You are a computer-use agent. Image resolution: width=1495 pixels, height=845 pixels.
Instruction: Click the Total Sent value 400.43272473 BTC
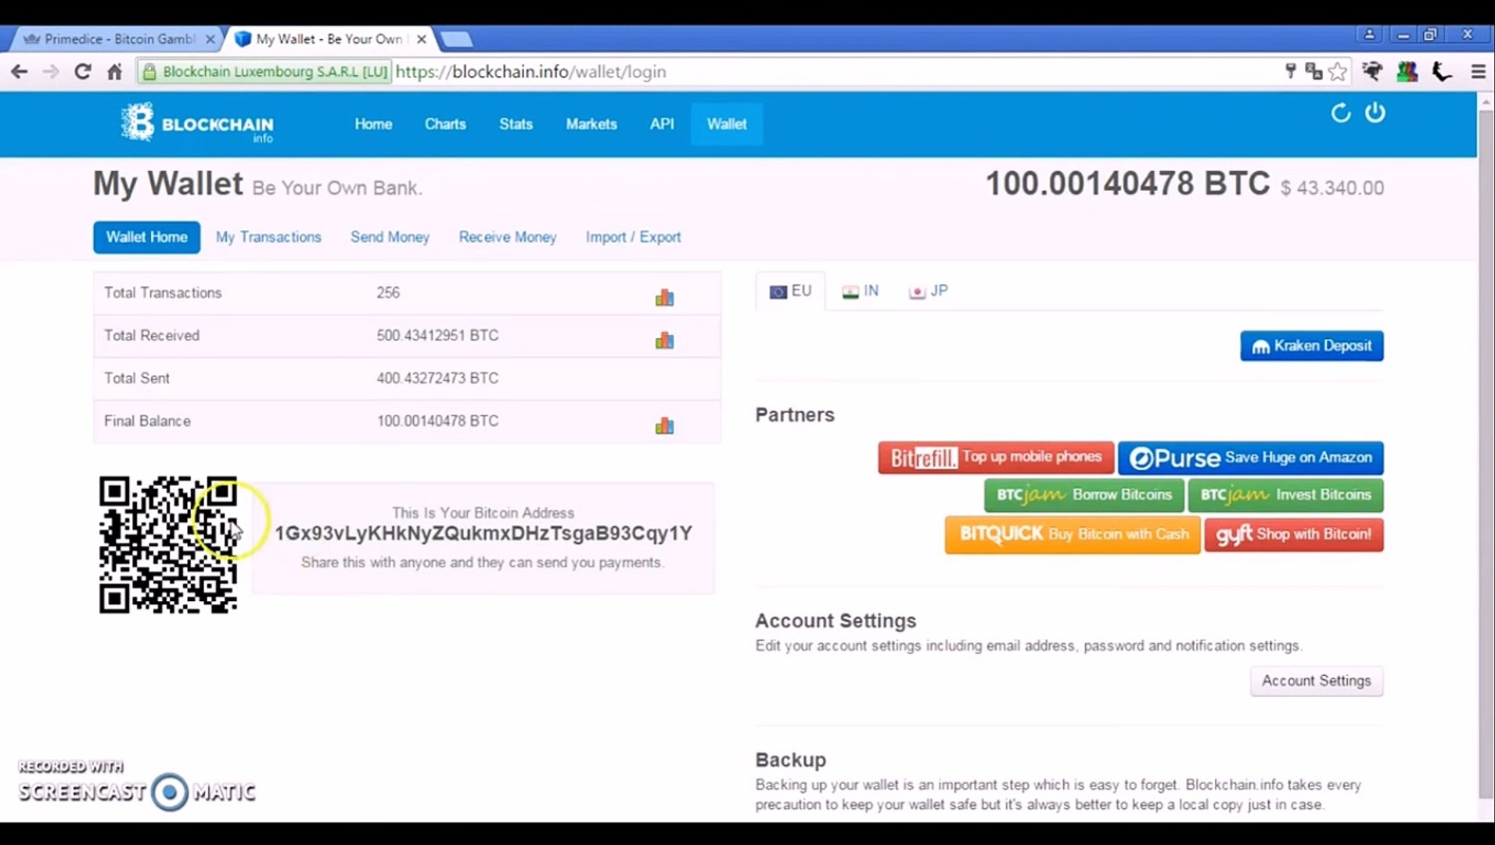tap(437, 379)
